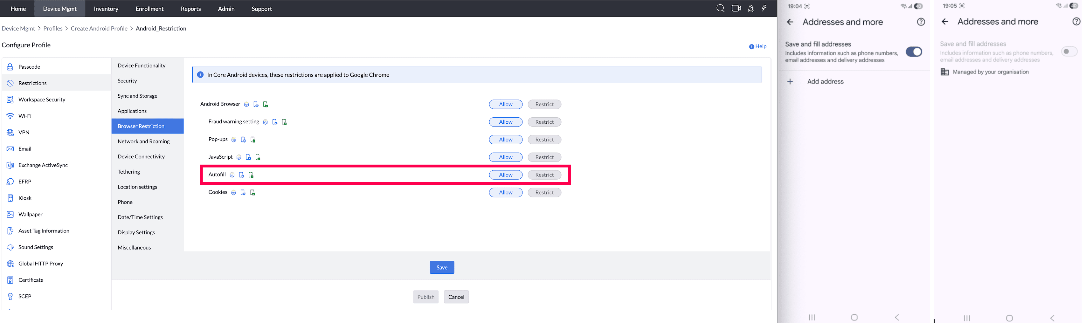The width and height of the screenshot is (1085, 323).
Task: Switch to Device Functionality restriction category
Action: point(148,66)
